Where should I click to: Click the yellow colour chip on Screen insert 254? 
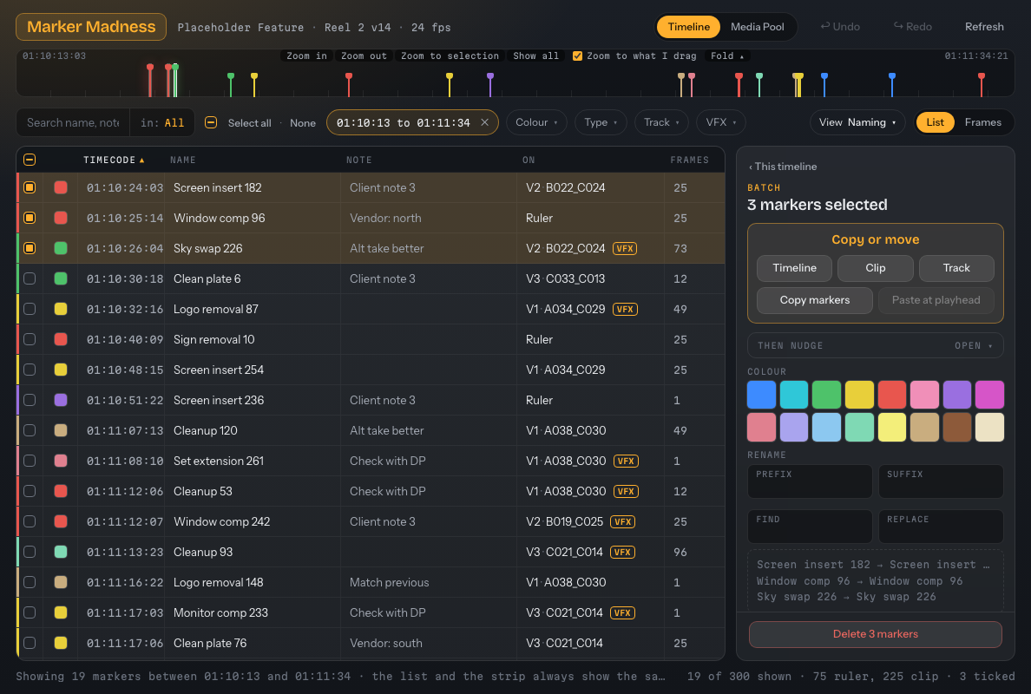point(61,370)
